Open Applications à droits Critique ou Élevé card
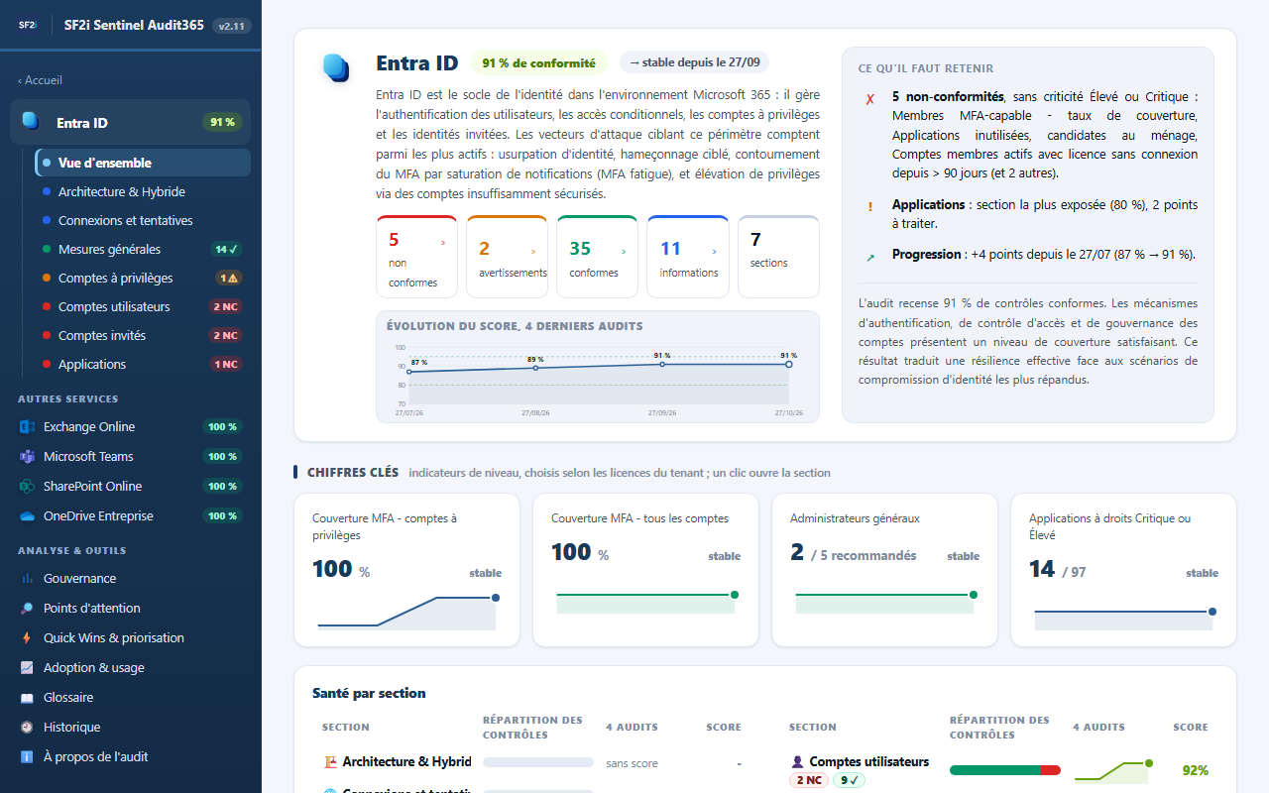 1123,570
